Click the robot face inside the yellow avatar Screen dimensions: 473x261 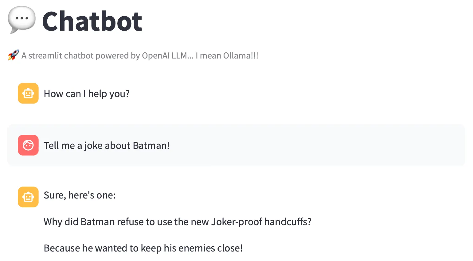pos(28,93)
